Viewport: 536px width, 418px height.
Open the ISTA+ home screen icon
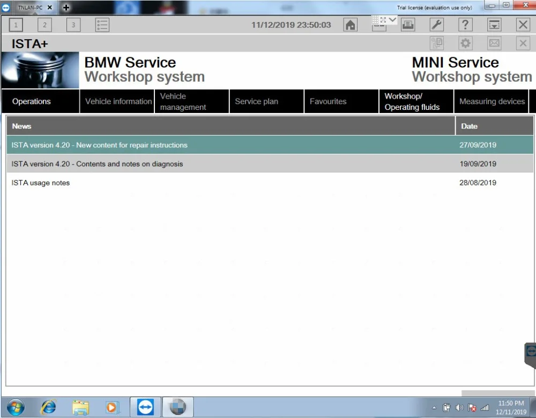pyautogui.click(x=351, y=25)
